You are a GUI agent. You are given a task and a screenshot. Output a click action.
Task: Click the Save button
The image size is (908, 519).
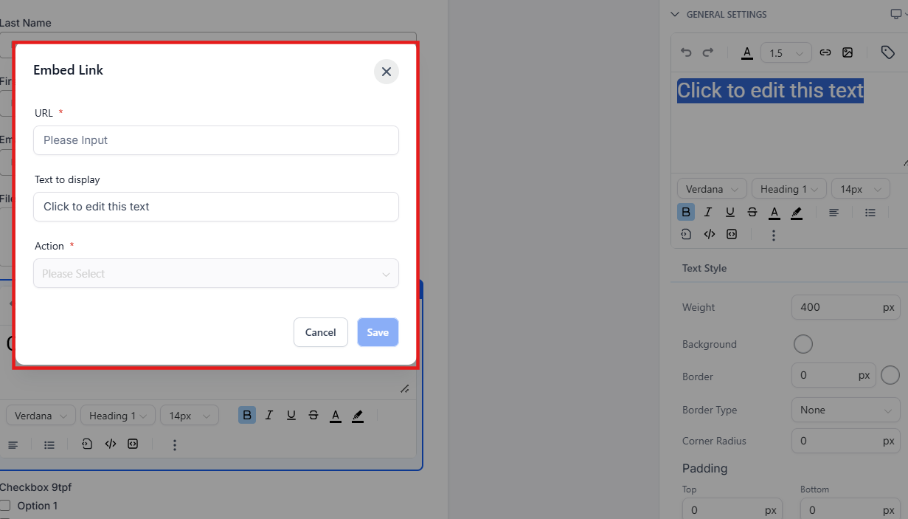[378, 332]
